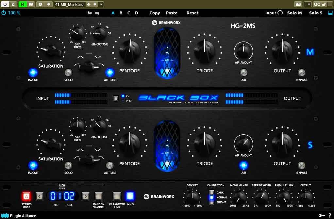Viewport: 334px width, 219px height.
Task: Select settings bank A
Action: tap(113, 13)
